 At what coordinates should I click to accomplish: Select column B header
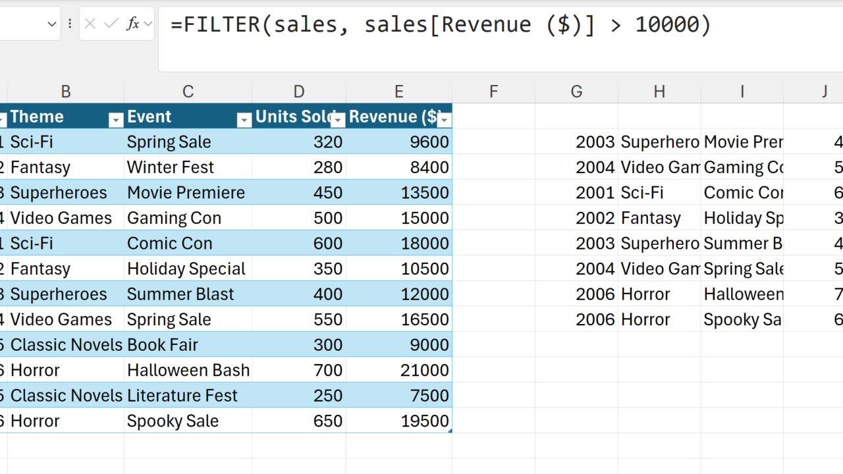(x=65, y=92)
